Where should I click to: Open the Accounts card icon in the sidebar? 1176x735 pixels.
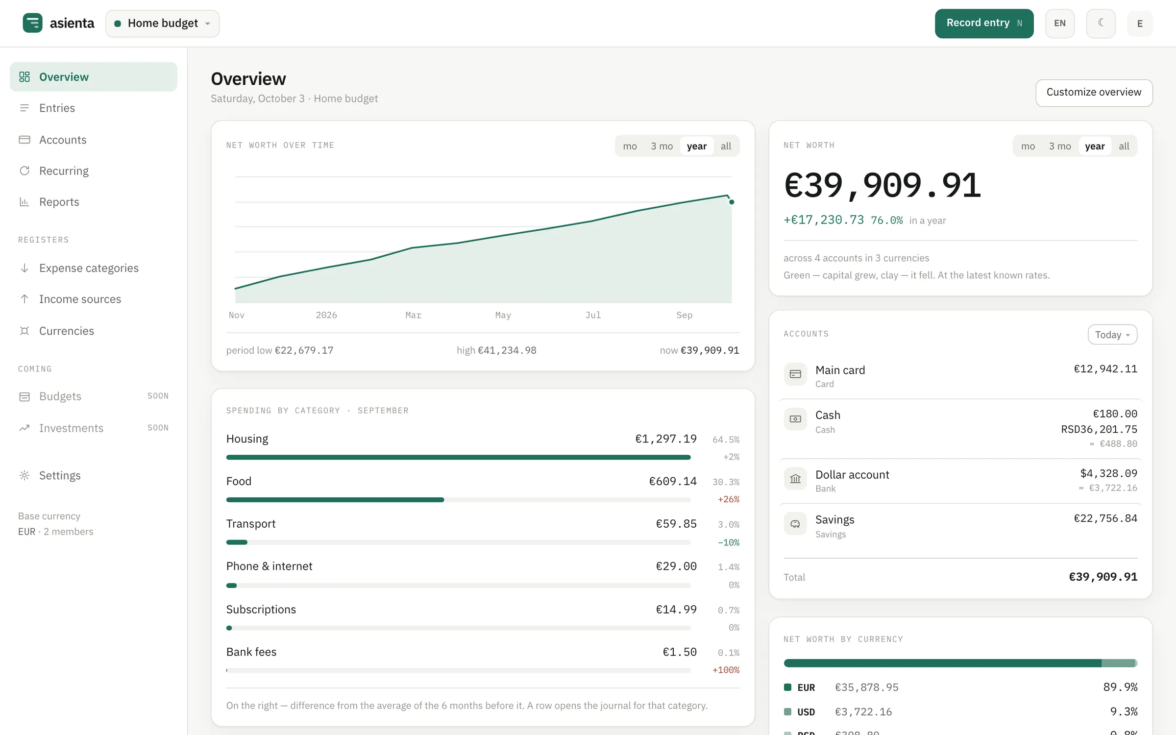24,140
